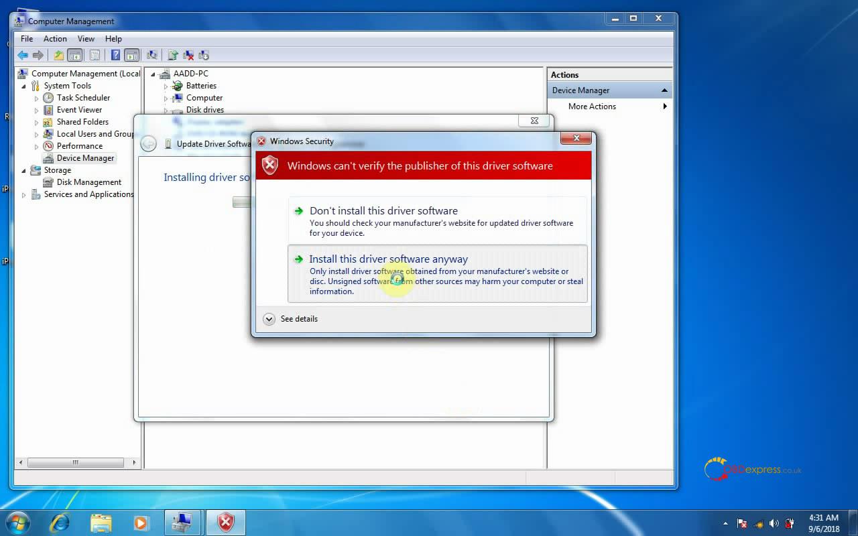Click the volume speaker tray icon
858x536 pixels.
click(774, 523)
